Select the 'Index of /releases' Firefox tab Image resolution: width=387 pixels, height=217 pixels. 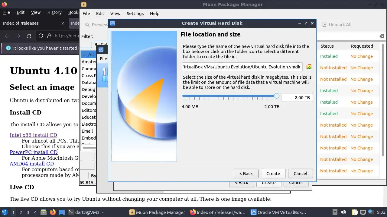point(34,23)
